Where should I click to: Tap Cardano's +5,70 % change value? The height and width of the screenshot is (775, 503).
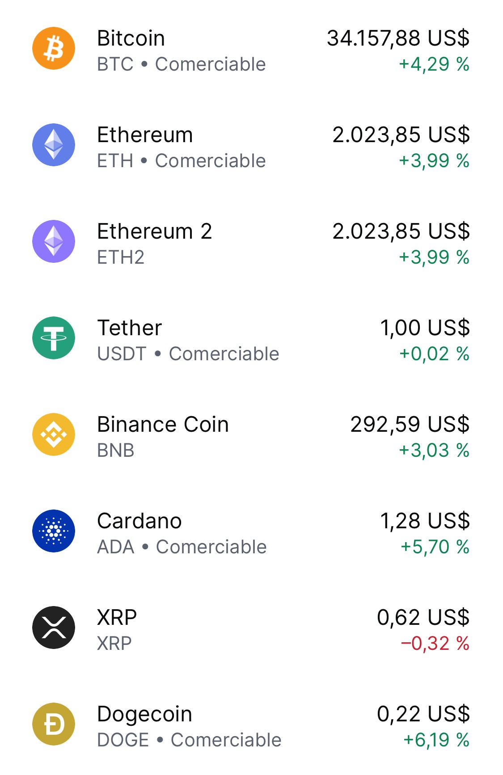[x=435, y=547]
